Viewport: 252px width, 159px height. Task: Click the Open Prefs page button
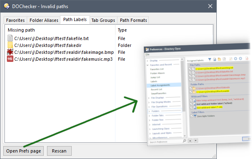point(23,151)
